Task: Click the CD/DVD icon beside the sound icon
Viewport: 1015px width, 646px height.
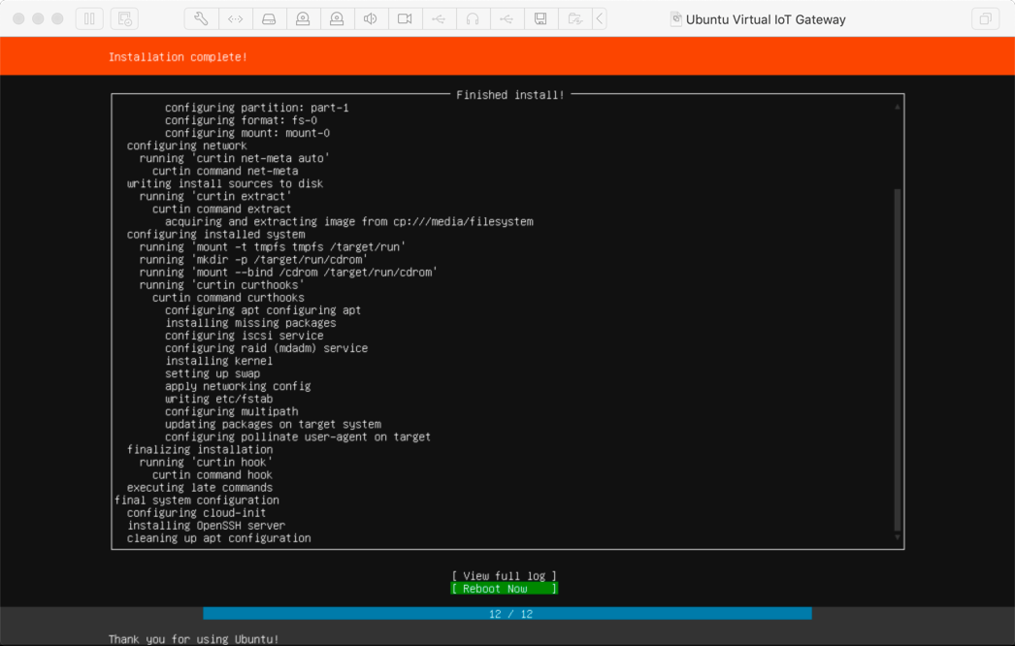Action: [x=337, y=18]
